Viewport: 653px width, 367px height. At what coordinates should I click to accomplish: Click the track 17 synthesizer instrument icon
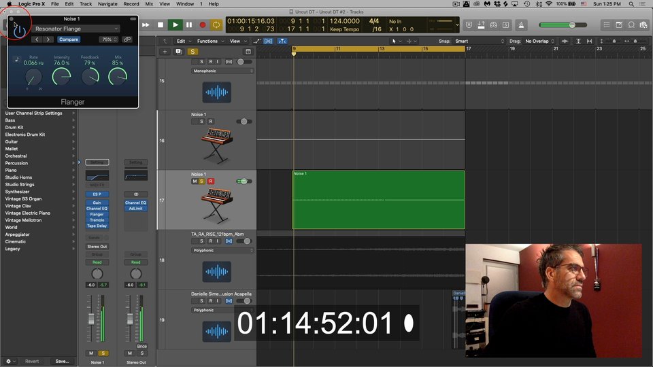216,205
